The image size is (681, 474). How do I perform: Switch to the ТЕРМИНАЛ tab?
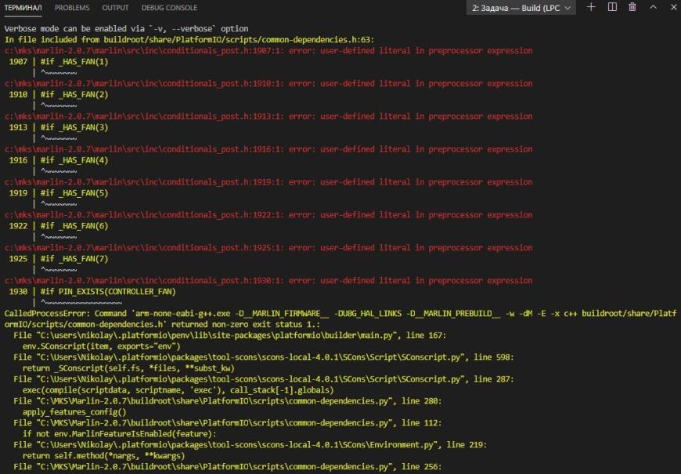(23, 8)
